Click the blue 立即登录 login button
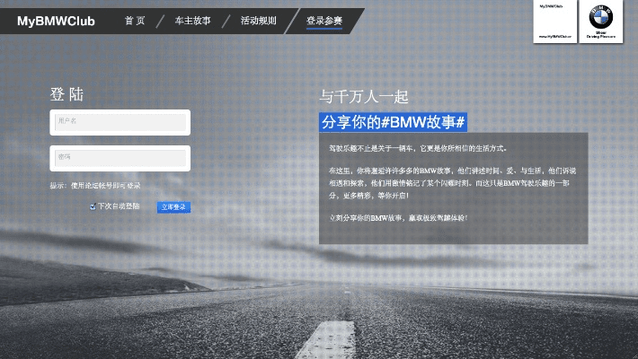This screenshot has width=638, height=359. [173, 207]
